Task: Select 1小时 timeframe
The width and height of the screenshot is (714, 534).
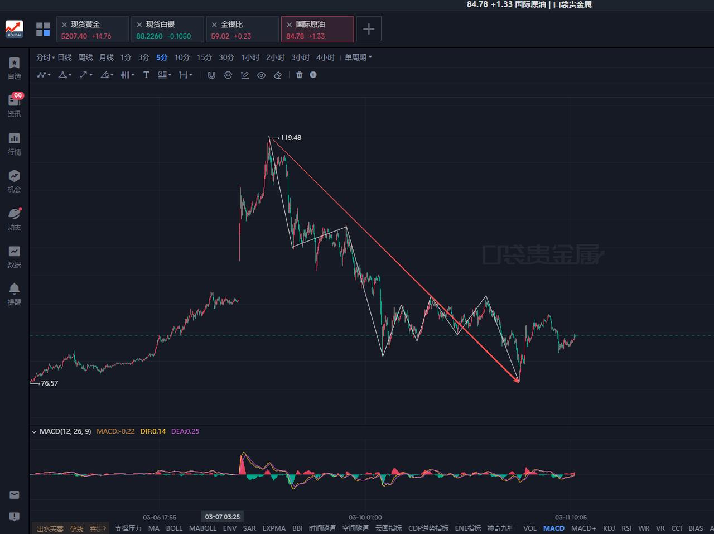Action: click(x=250, y=57)
